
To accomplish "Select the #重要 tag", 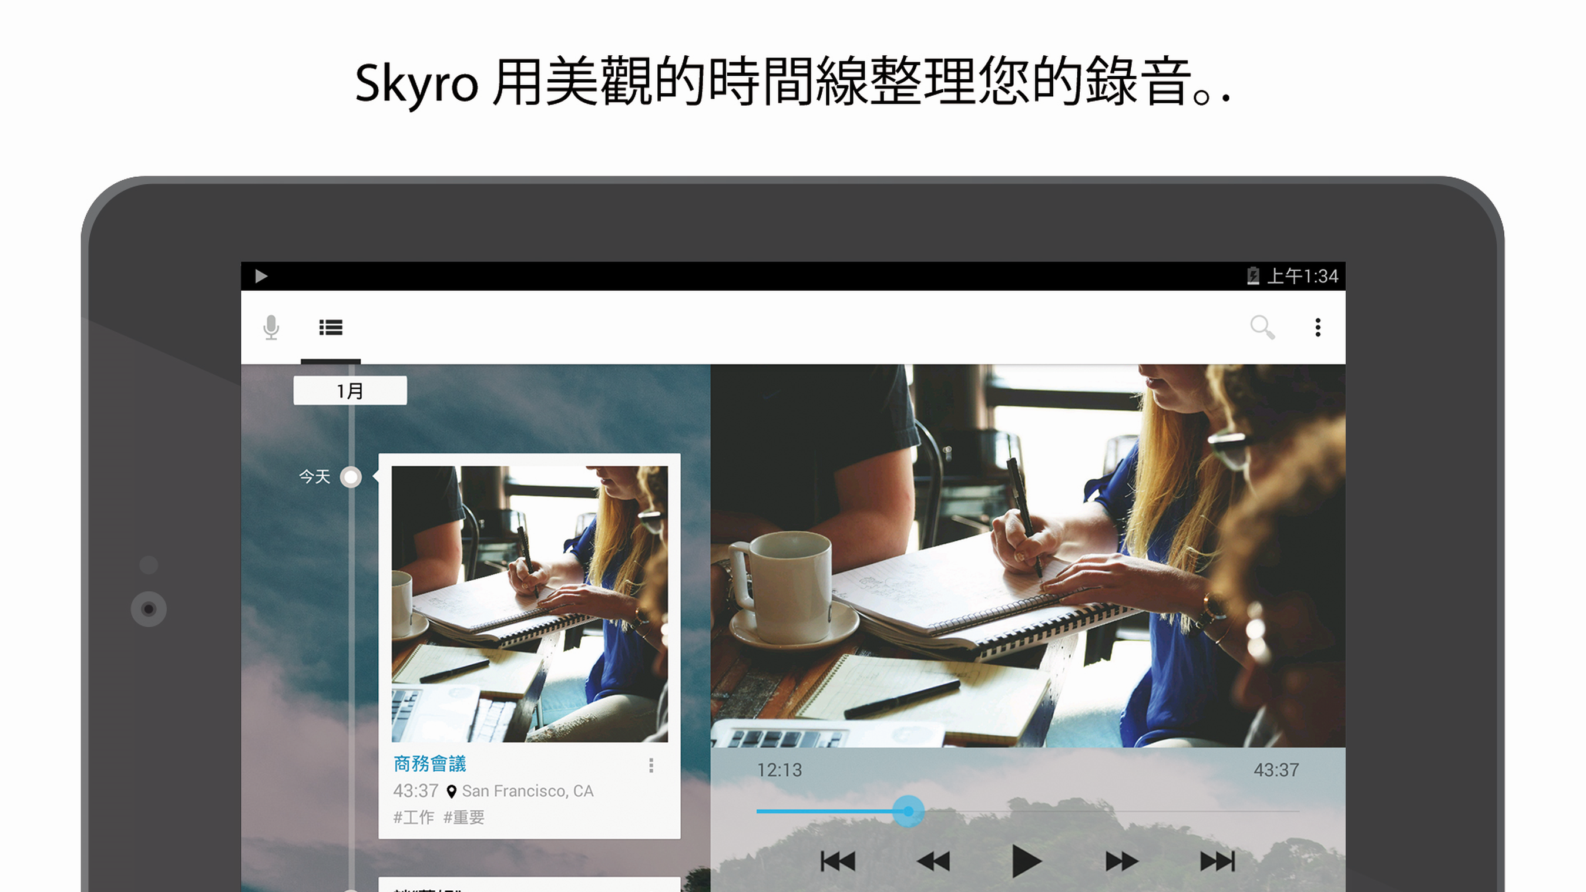I will pyautogui.click(x=463, y=817).
